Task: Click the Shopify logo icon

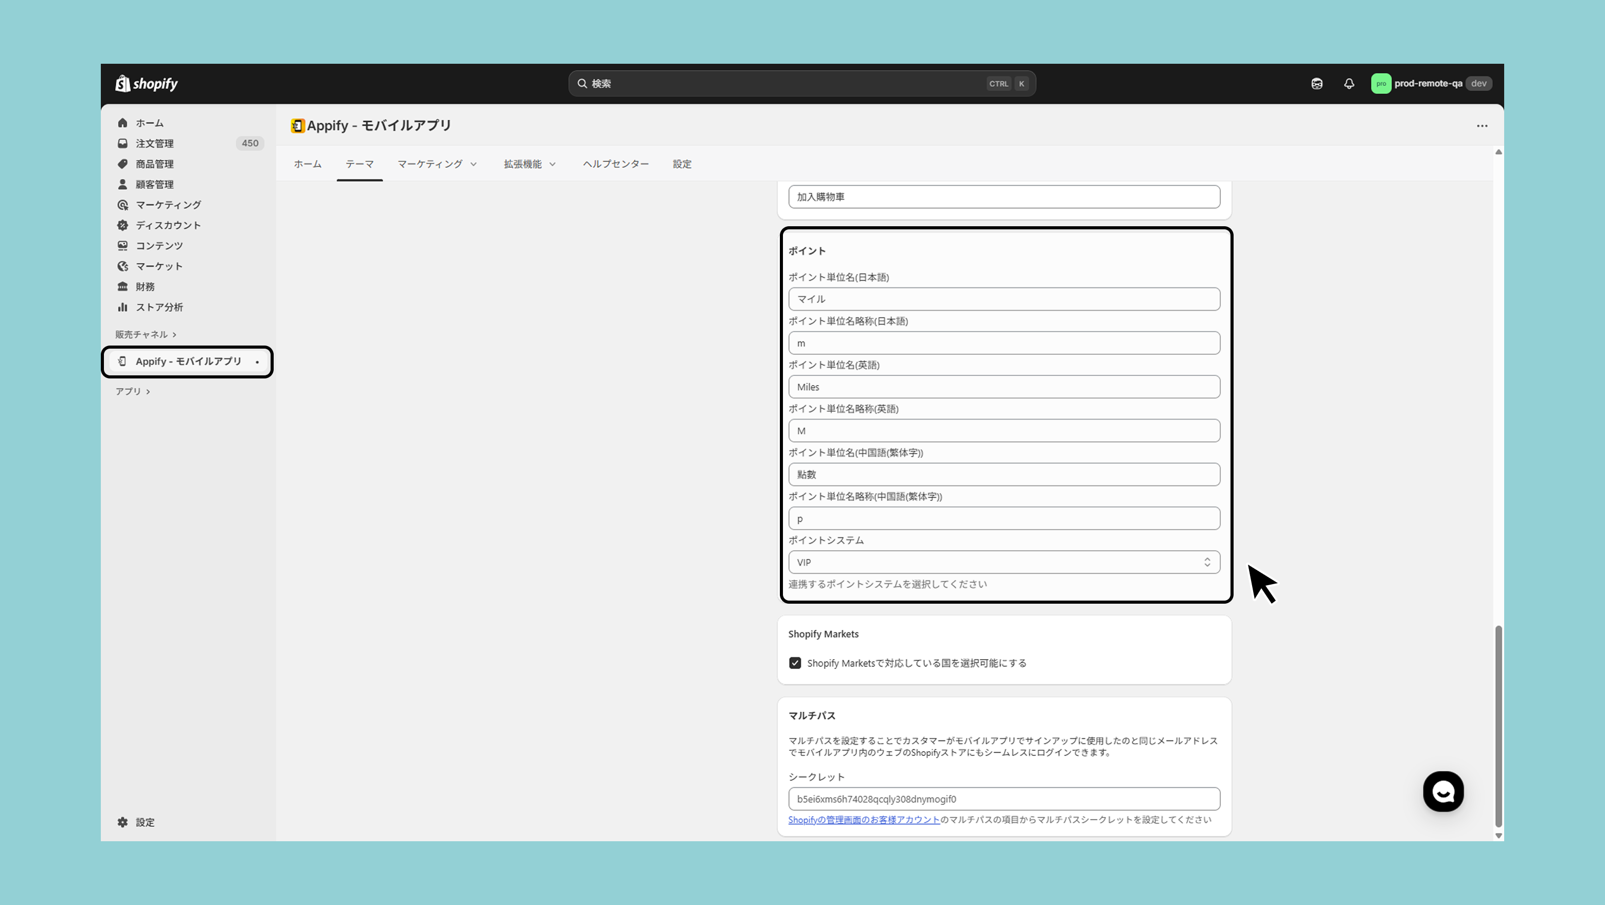Action: tap(123, 83)
